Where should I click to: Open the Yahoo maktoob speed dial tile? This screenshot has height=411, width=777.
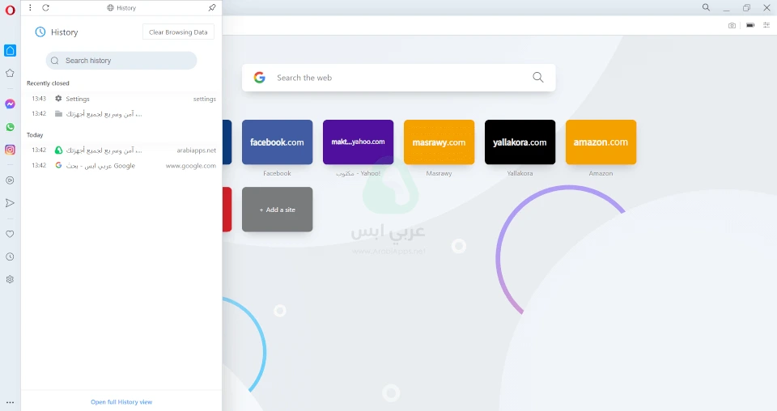click(x=359, y=142)
